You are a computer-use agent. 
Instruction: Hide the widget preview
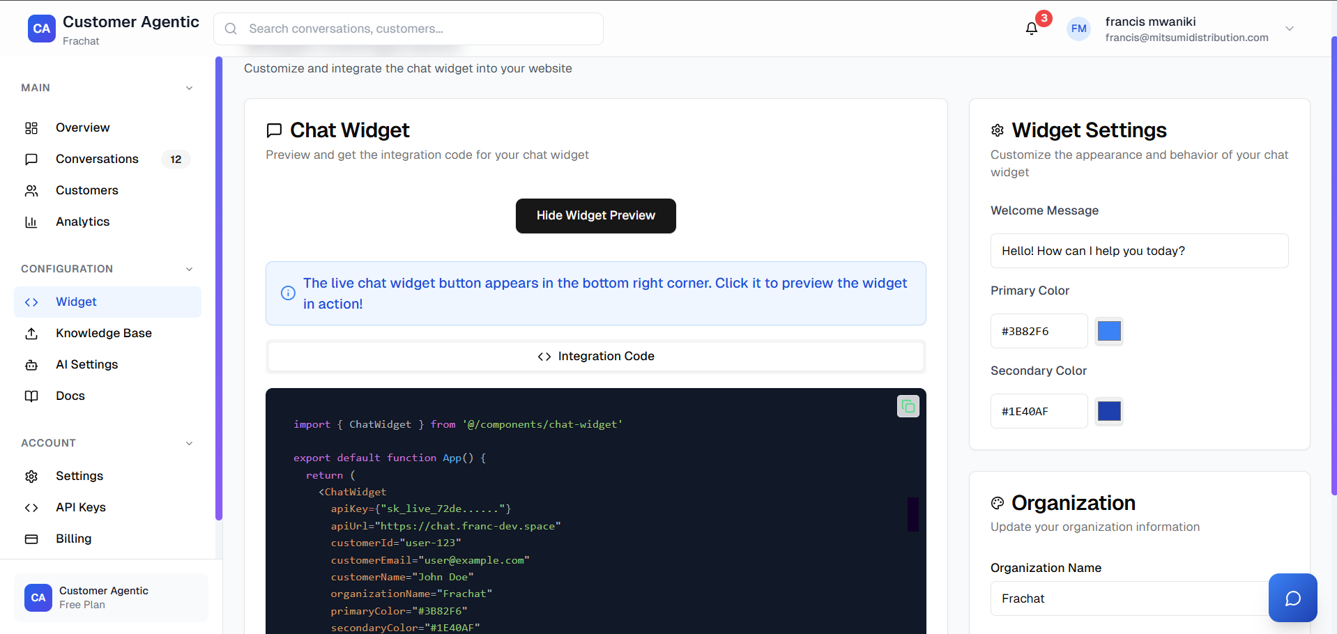tap(595, 215)
